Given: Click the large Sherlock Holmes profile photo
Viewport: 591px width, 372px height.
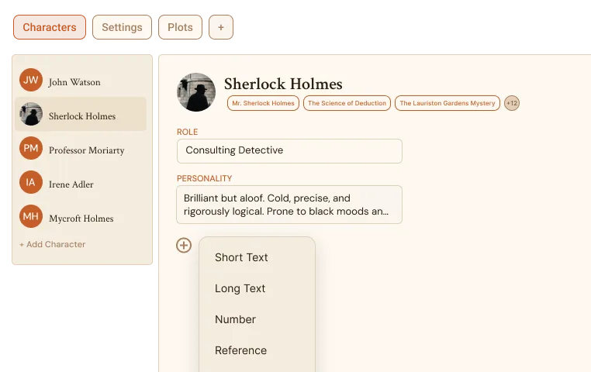Looking at the screenshot, I should point(196,92).
